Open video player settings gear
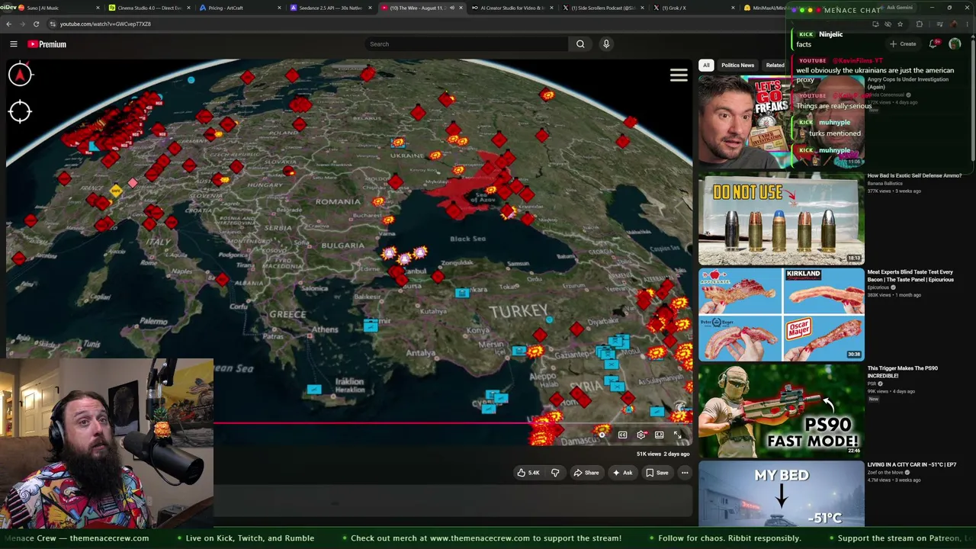Screen dimensions: 976x549 tap(641, 435)
